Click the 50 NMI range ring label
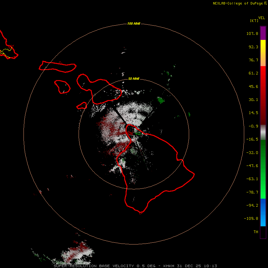The height and width of the screenshot is (268, 268). pyautogui.click(x=134, y=79)
